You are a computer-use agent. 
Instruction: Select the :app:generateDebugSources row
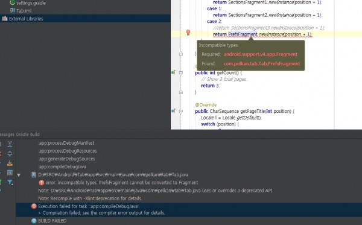click(x=66, y=159)
